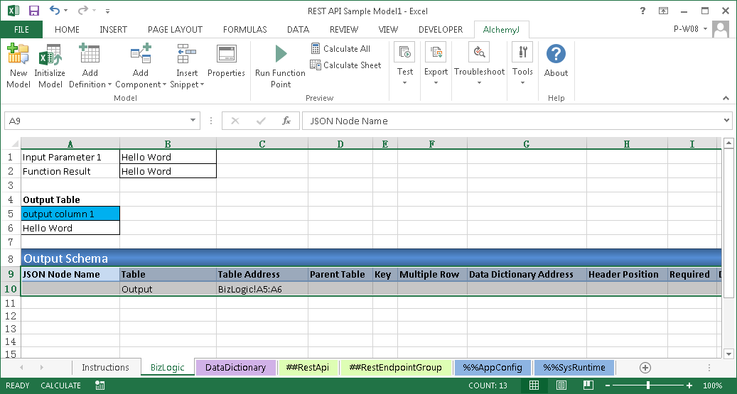
Task: Customize the Quick Access Toolbar
Action: click(x=107, y=11)
